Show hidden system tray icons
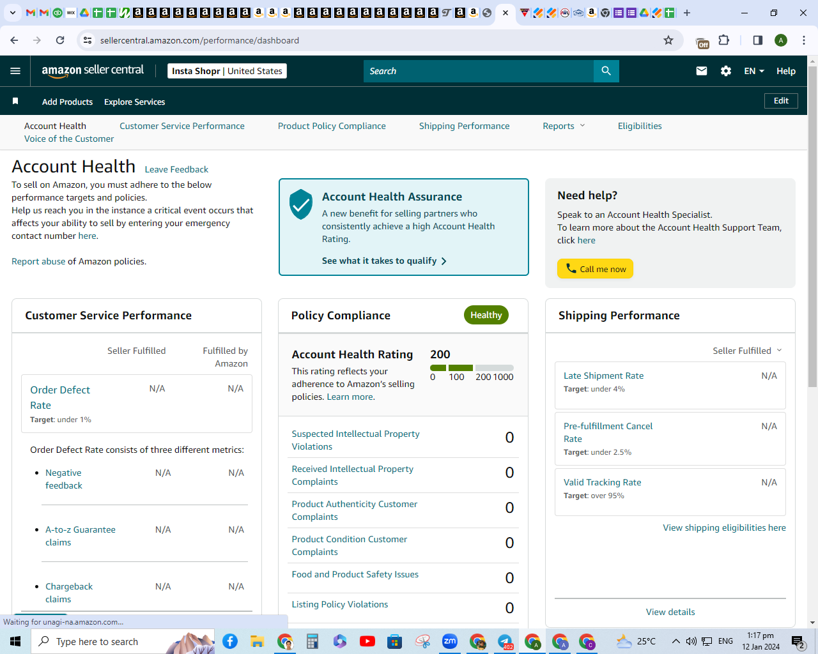 [675, 641]
